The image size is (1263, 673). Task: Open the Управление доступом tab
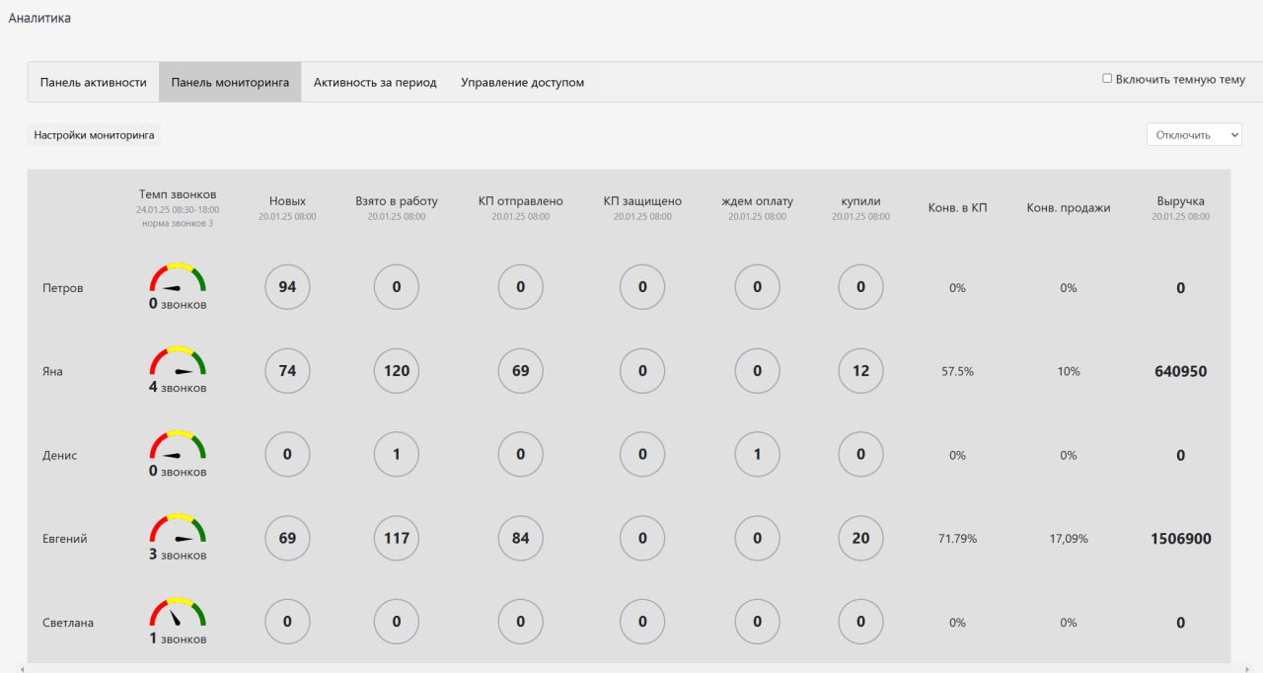pos(522,82)
